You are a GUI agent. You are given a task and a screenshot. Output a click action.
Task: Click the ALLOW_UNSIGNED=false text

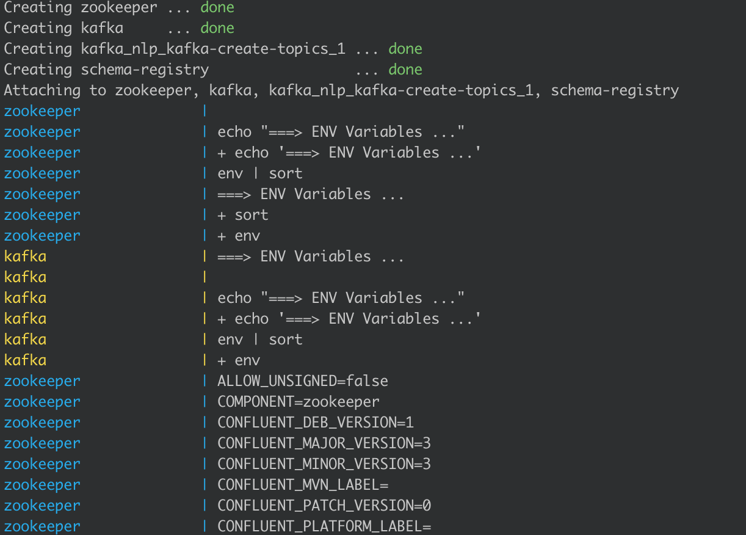click(303, 381)
